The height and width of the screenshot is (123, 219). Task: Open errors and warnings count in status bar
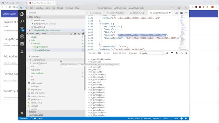tap(38, 119)
